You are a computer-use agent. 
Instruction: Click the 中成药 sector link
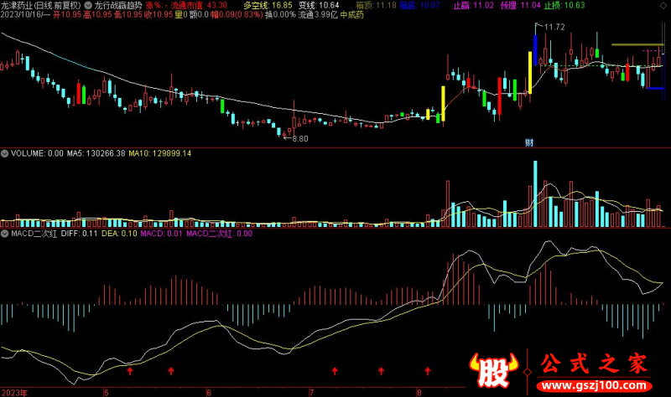coord(351,15)
